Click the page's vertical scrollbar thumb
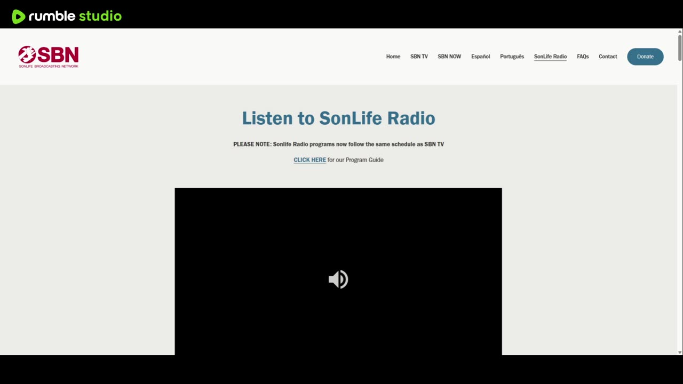 pyautogui.click(x=680, y=48)
